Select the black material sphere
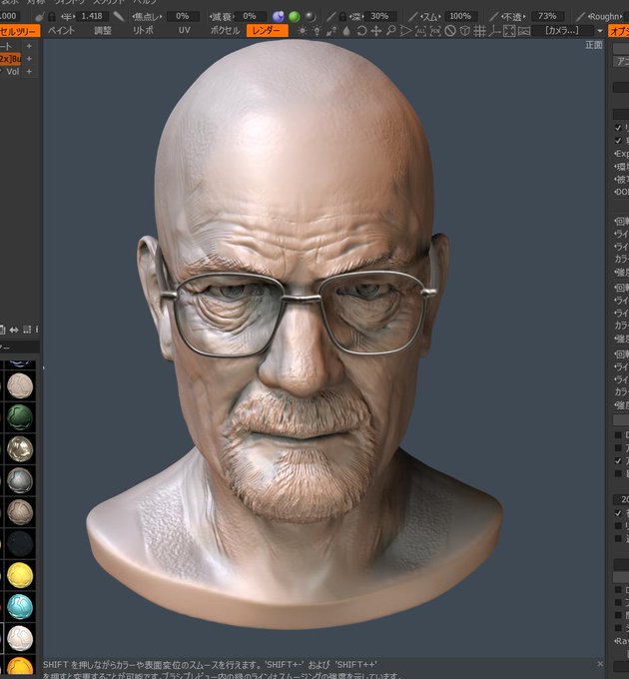Viewport: 629px width, 679px height. coord(20,543)
